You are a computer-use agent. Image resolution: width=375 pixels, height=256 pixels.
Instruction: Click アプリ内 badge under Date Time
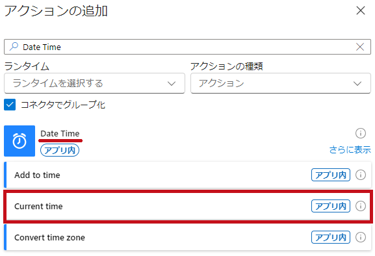(60, 150)
